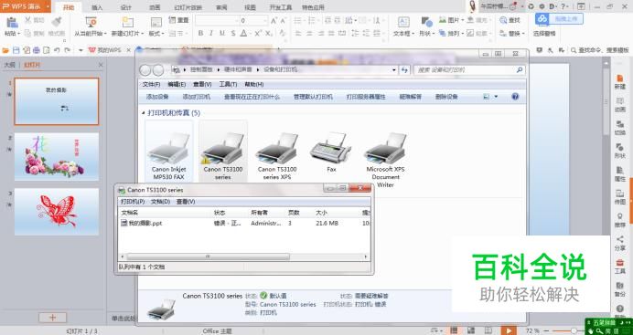Save the presentation with the floppy disk icon

click(x=16, y=50)
